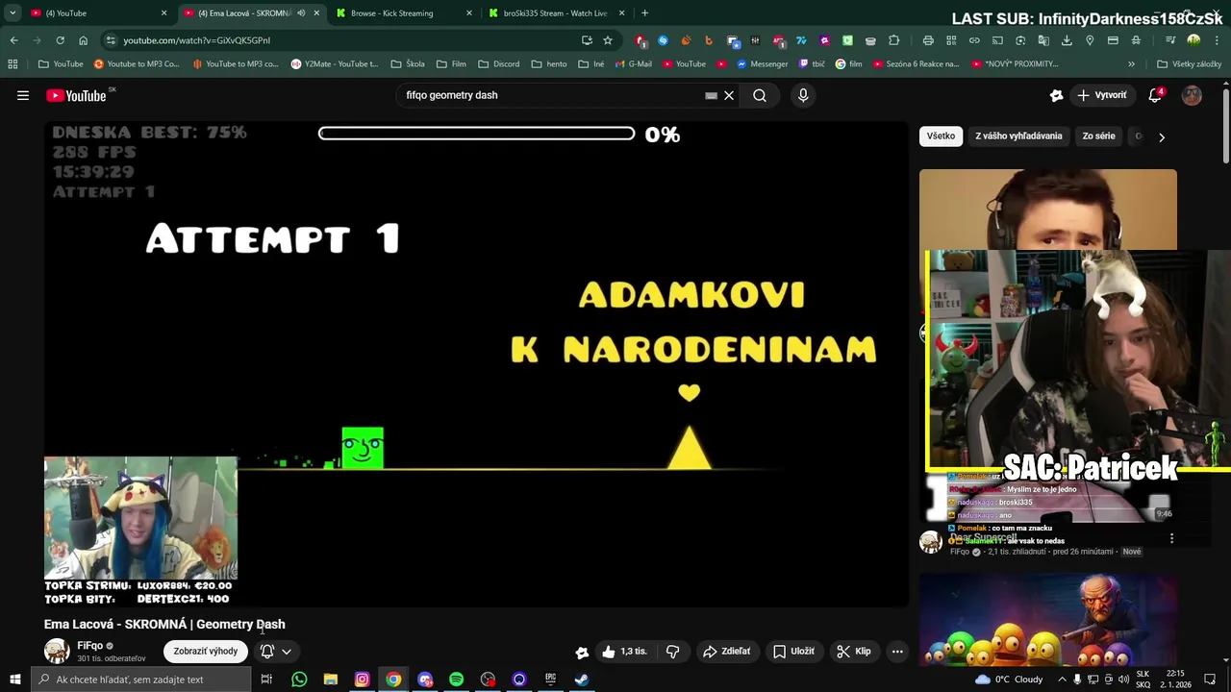Open YouTube notifications bell
The image size is (1231, 692).
[1156, 95]
